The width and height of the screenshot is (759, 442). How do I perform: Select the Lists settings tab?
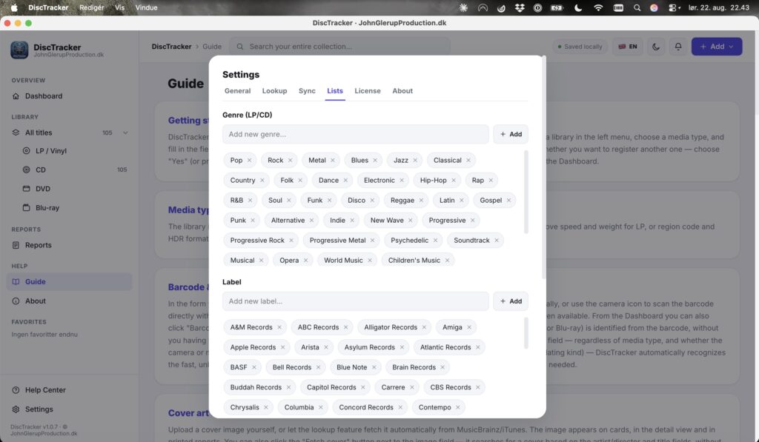[335, 91]
